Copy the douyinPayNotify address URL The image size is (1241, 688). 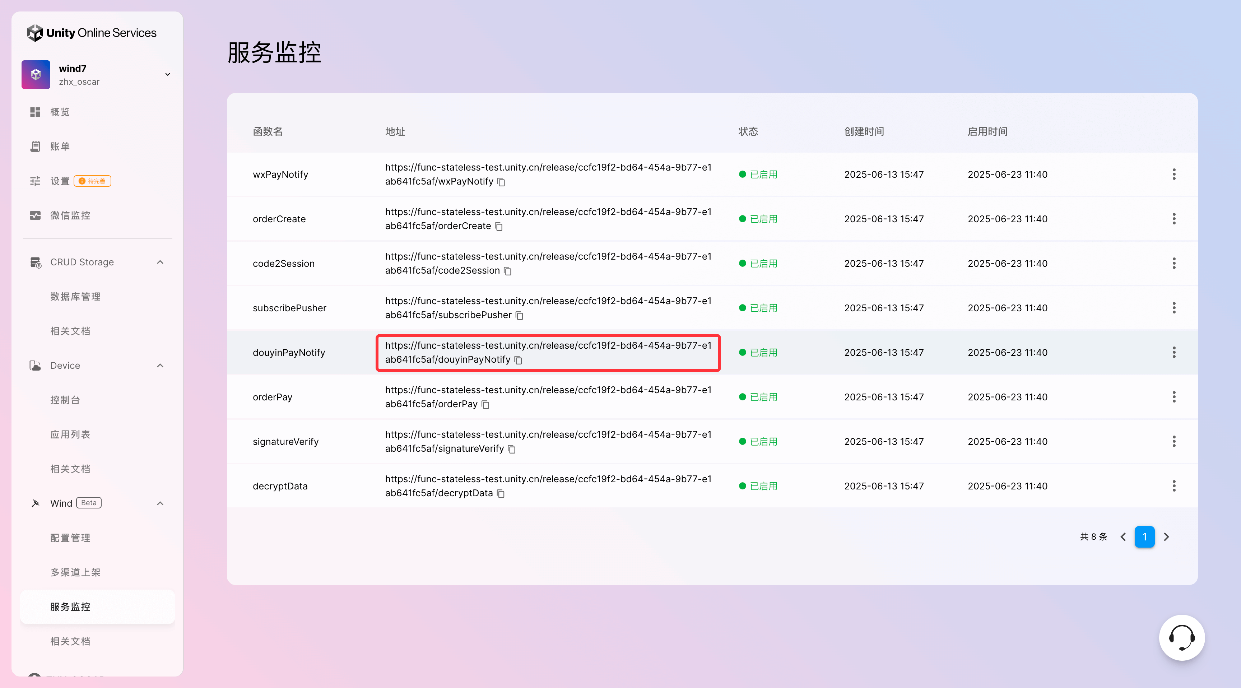519,361
